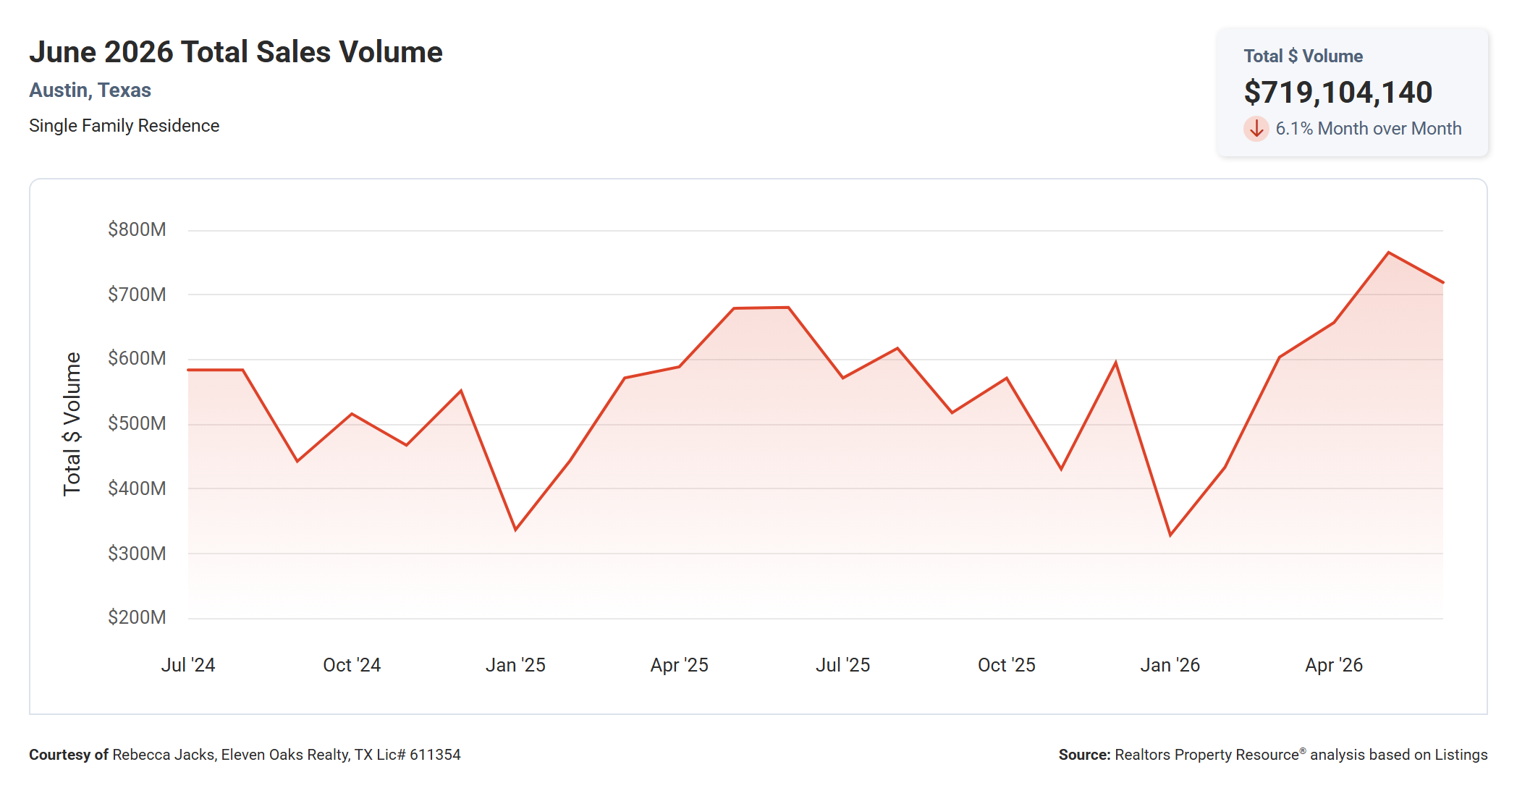Click the chart peak point at May '26
Viewport: 1517px width, 796px height.
(x=1388, y=253)
